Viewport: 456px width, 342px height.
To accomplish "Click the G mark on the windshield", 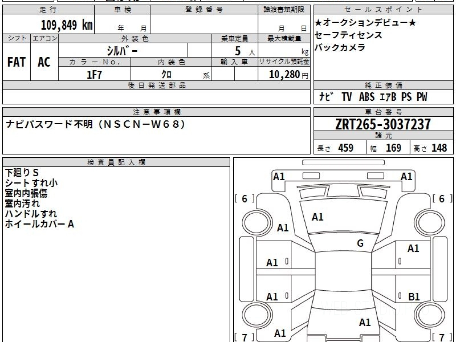I will (360, 244).
